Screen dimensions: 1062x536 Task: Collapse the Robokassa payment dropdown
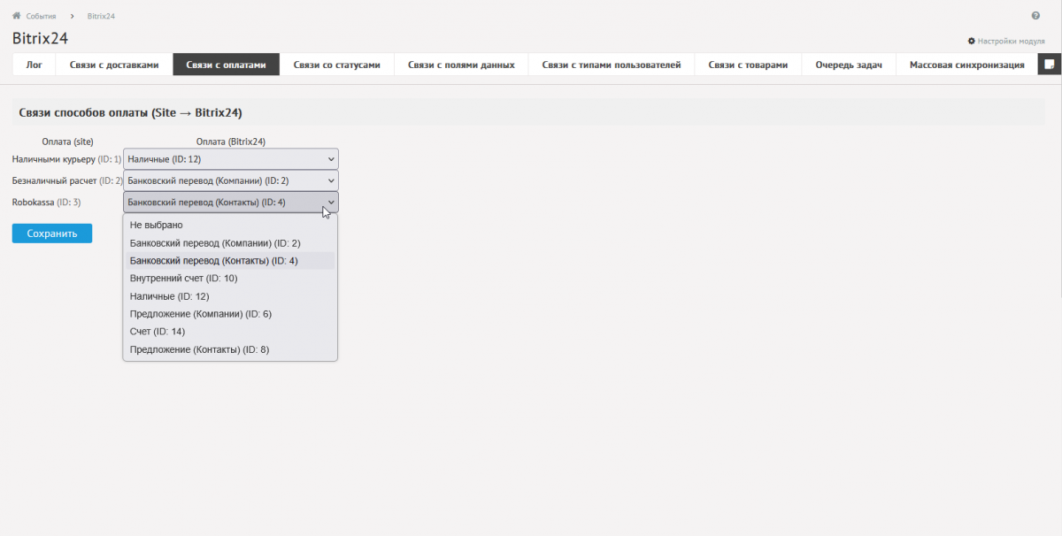tap(231, 203)
